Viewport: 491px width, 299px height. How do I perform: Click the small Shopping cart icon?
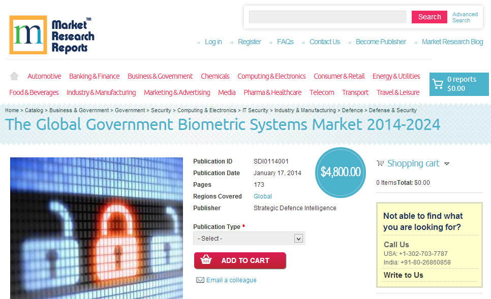click(380, 163)
